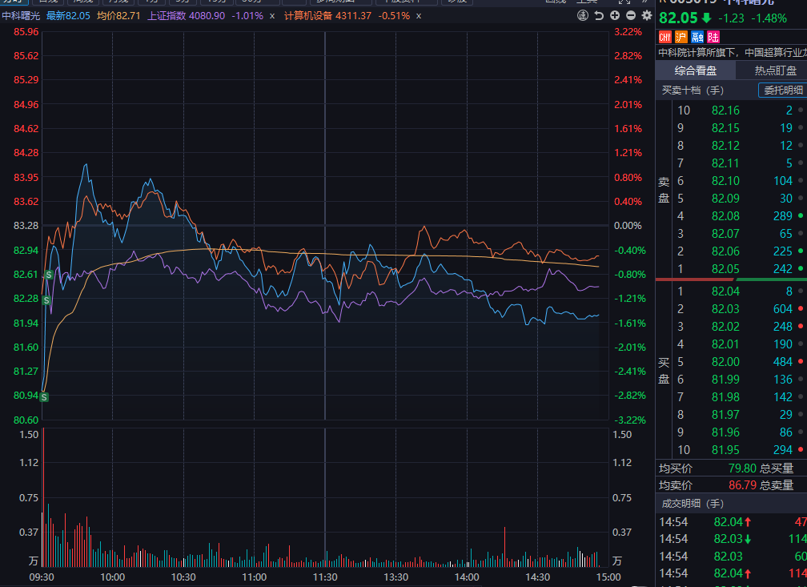
Task: Click the pink 陆 connect badge
Action: point(713,37)
